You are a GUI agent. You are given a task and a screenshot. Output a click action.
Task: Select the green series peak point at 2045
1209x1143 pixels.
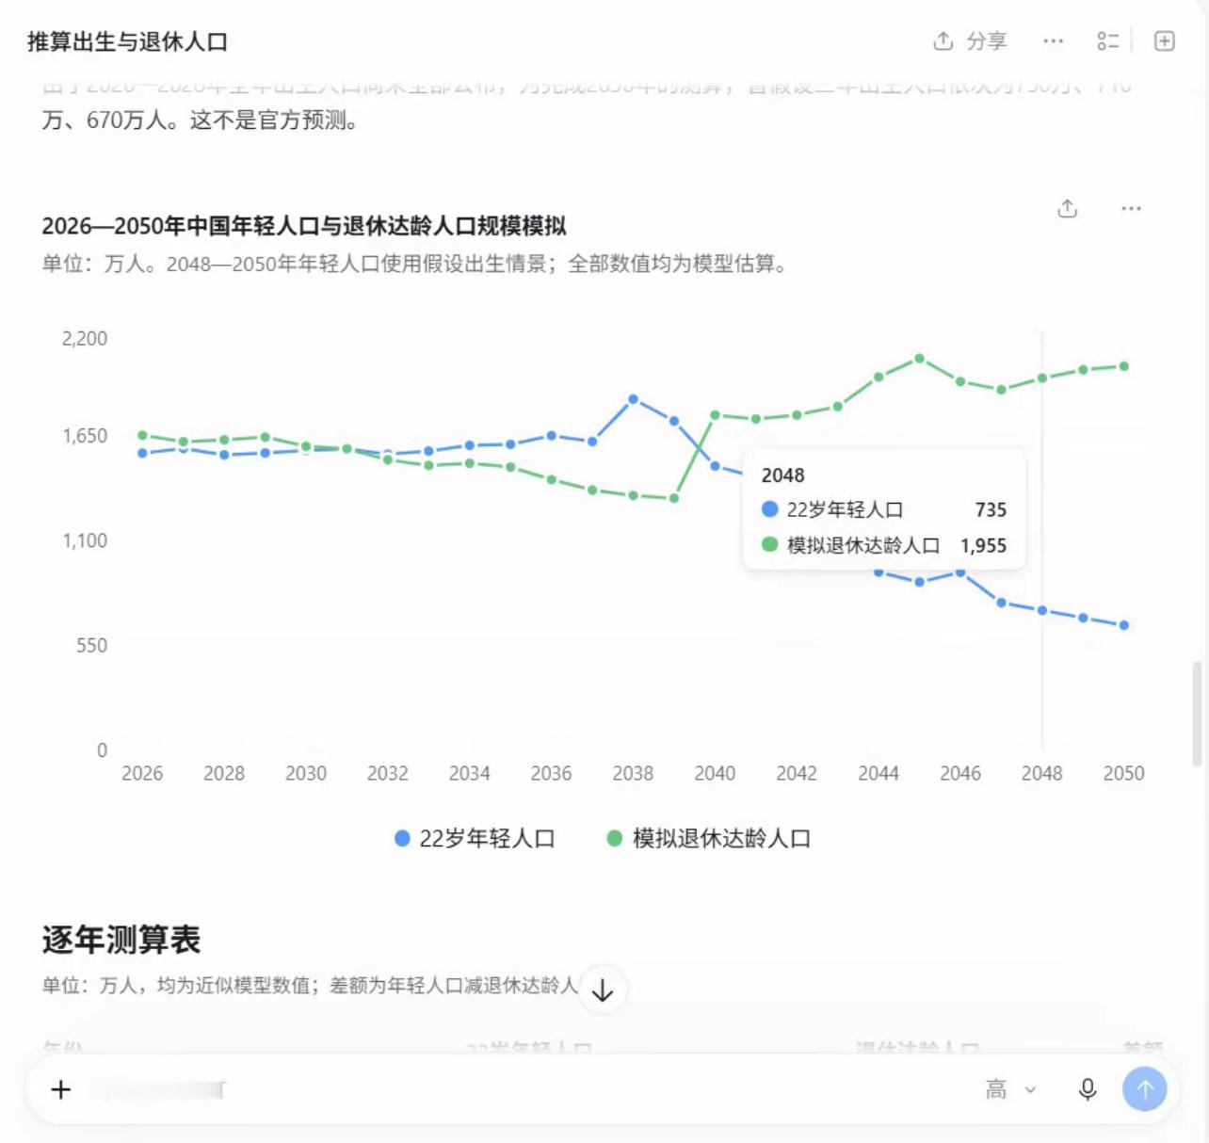[920, 358]
